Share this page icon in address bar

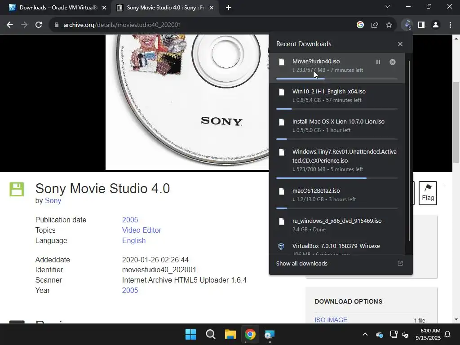tap(375, 25)
